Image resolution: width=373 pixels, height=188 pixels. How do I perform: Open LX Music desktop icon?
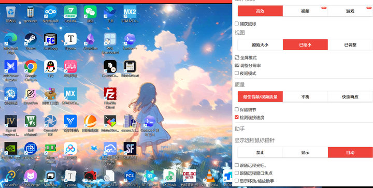click(169, 176)
